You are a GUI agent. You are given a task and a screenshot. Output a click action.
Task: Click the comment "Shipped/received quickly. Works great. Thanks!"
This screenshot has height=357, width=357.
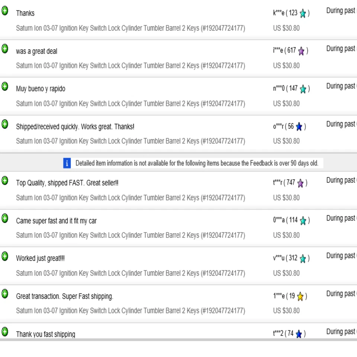[75, 127]
